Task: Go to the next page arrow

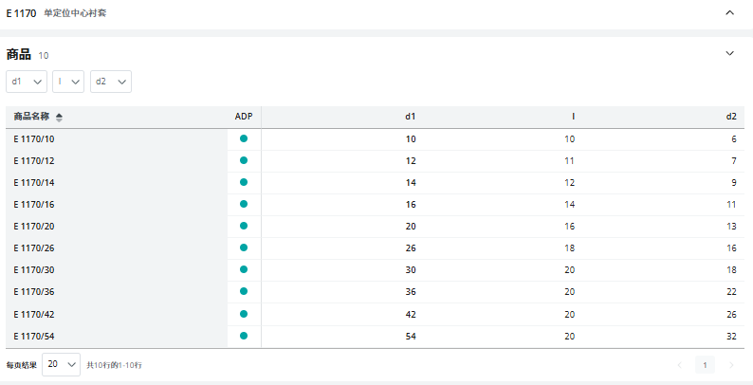Action: [x=730, y=365]
